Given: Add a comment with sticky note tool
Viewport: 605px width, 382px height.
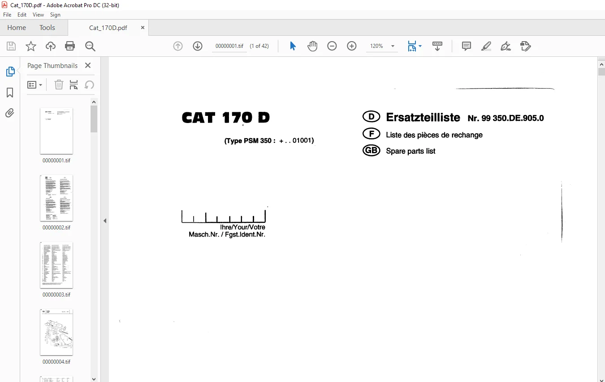Looking at the screenshot, I should click(x=467, y=46).
